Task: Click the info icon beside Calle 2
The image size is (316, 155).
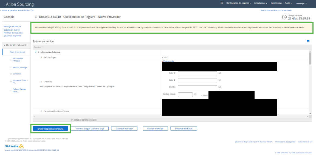Action: [220, 73]
